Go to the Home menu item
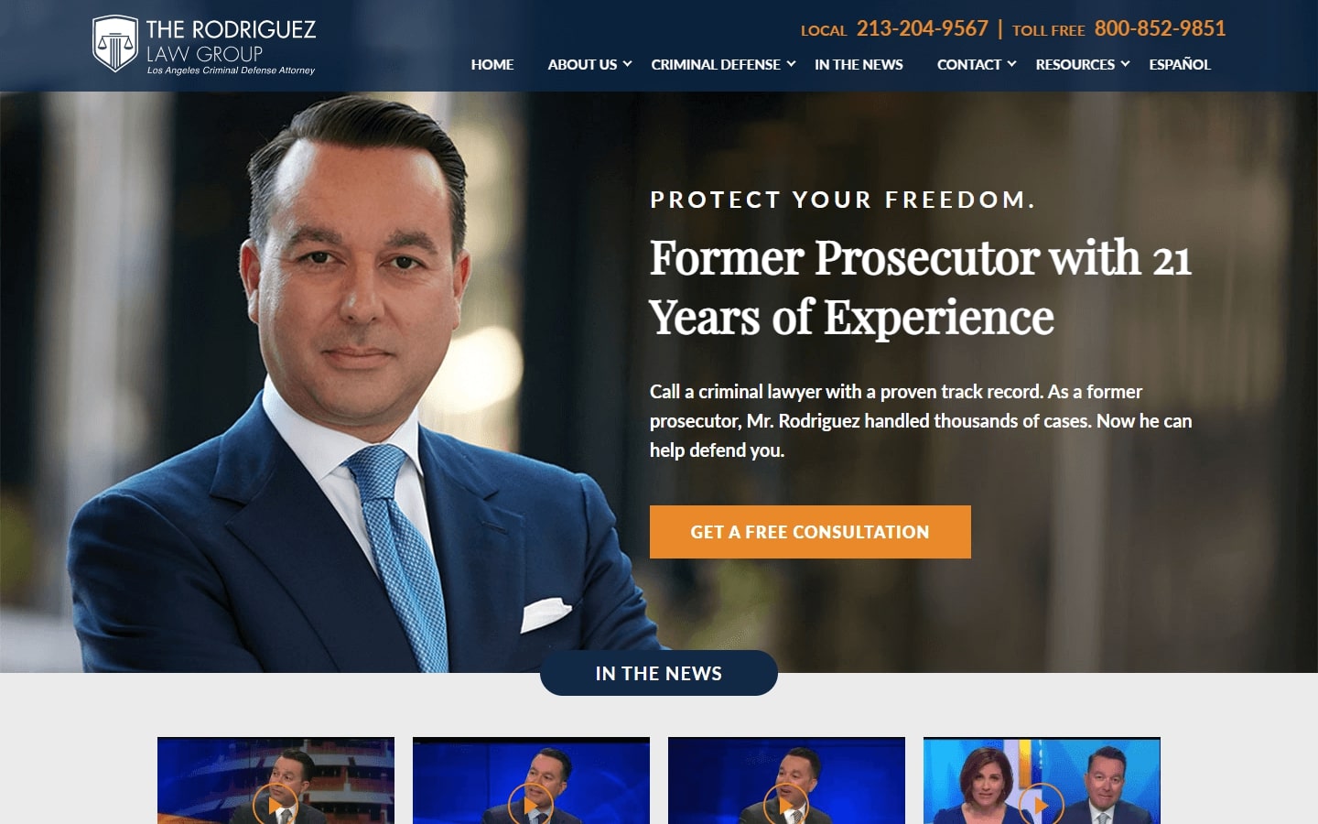The image size is (1318, 824). coord(492,64)
